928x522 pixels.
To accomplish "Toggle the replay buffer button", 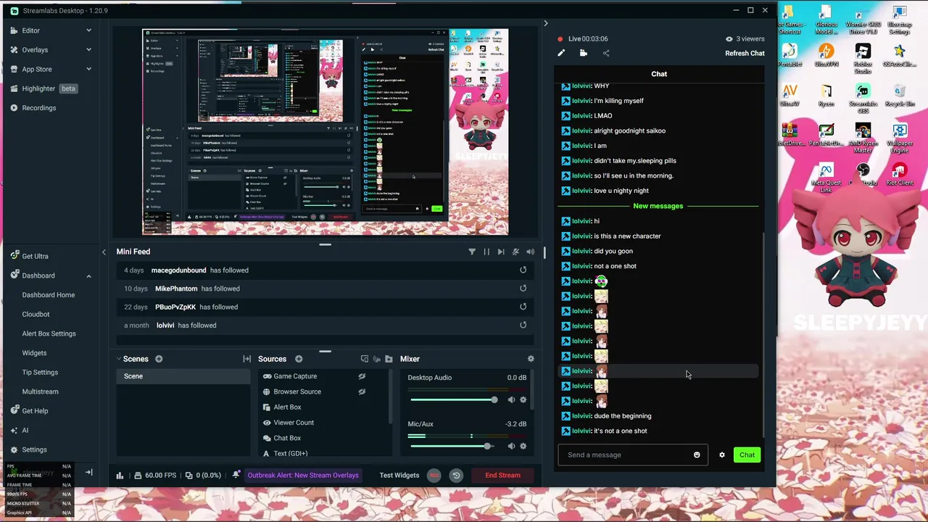I will pos(456,476).
